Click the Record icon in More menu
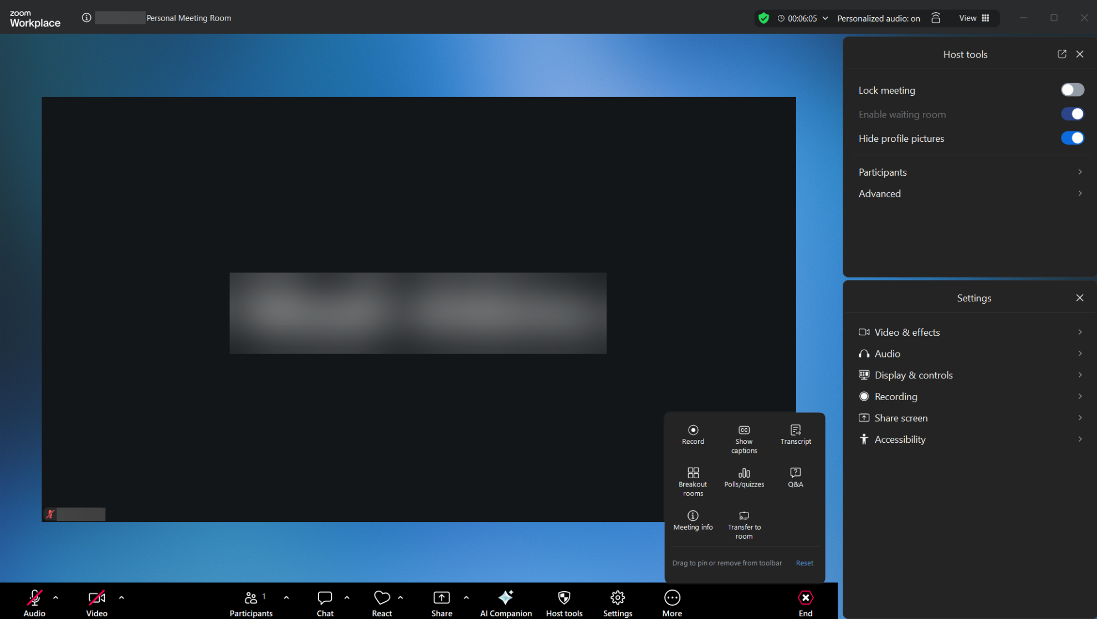This screenshot has width=1097, height=619. [x=693, y=431]
